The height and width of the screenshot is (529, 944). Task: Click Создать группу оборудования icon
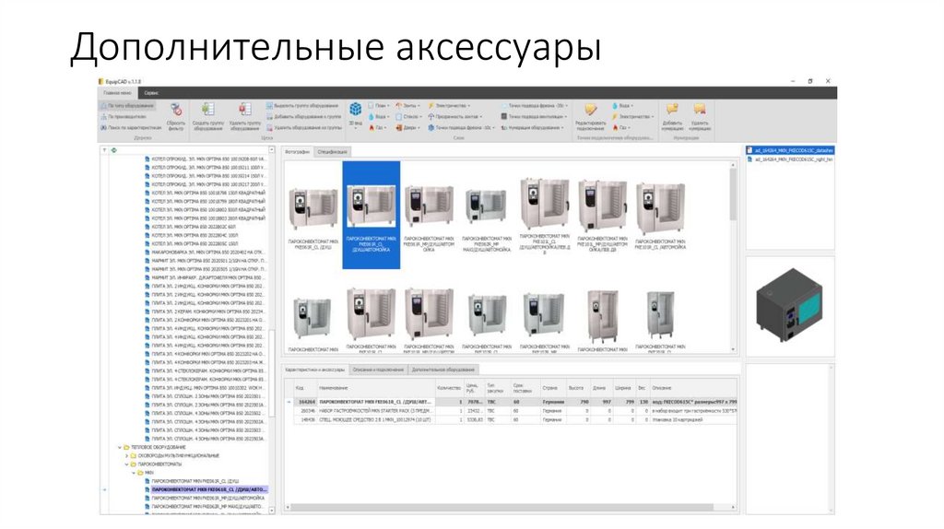pos(207,109)
